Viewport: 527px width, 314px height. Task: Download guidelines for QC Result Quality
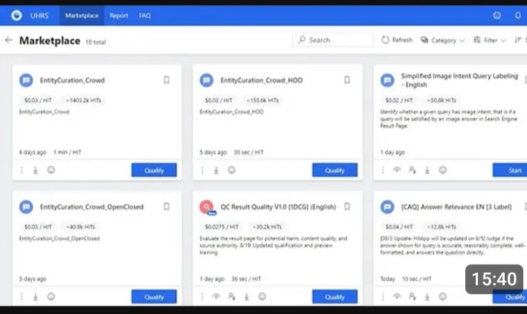pos(246,297)
